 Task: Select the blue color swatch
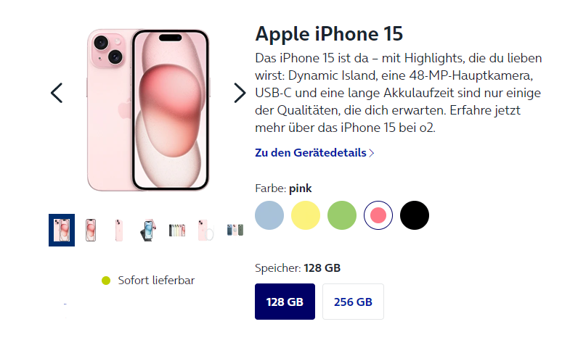tap(269, 215)
